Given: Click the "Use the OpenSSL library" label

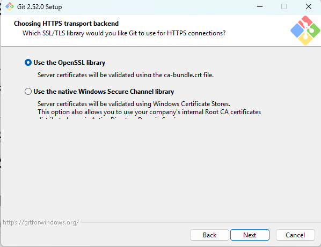Looking at the screenshot, I should [69, 63].
